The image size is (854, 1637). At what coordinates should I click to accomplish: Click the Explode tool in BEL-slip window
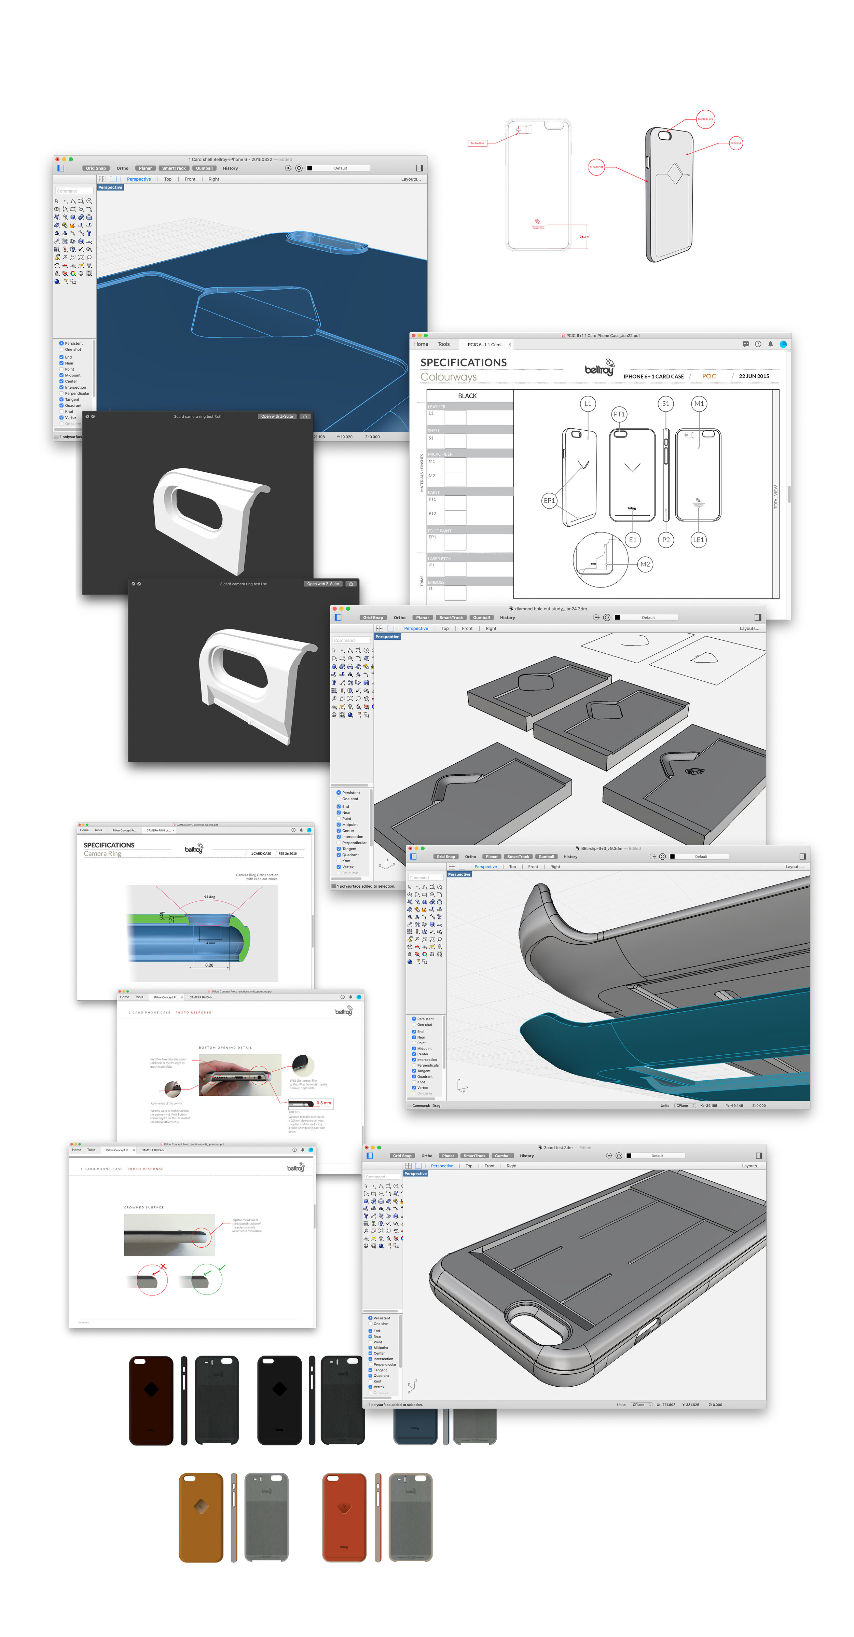point(425,910)
